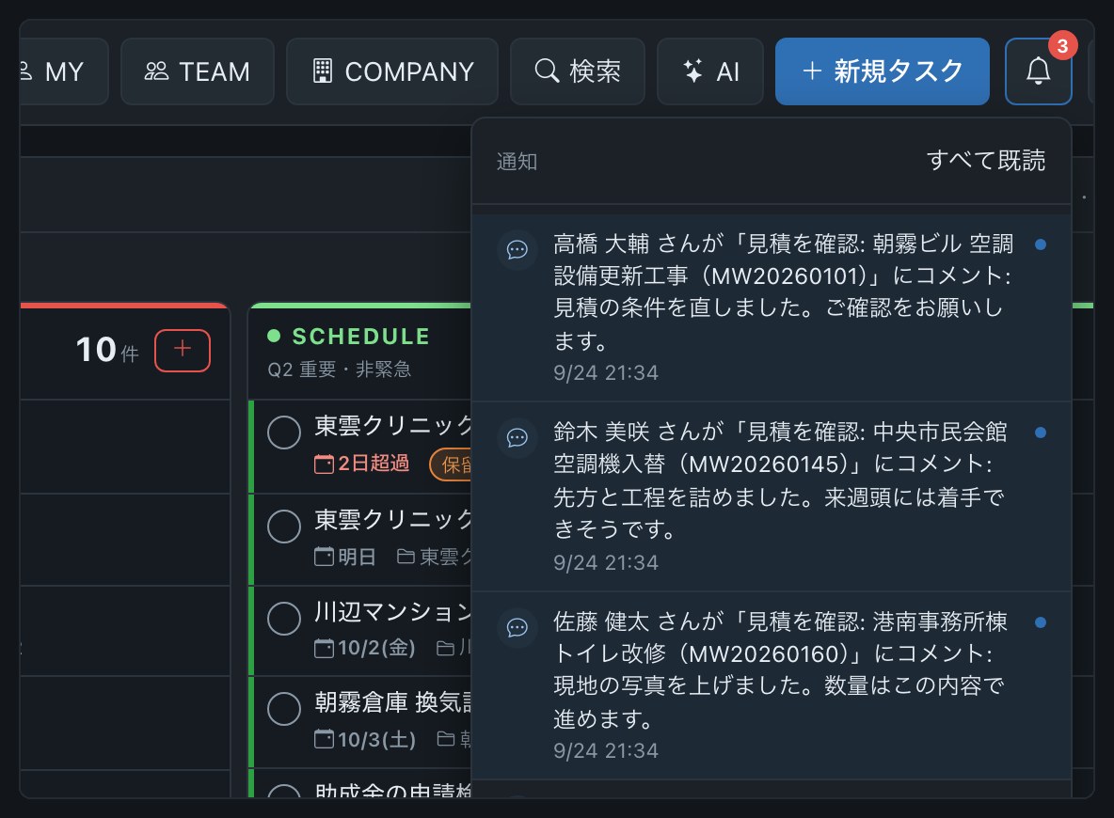Click the red plus button beside 10件
The image size is (1114, 818).
tap(183, 350)
